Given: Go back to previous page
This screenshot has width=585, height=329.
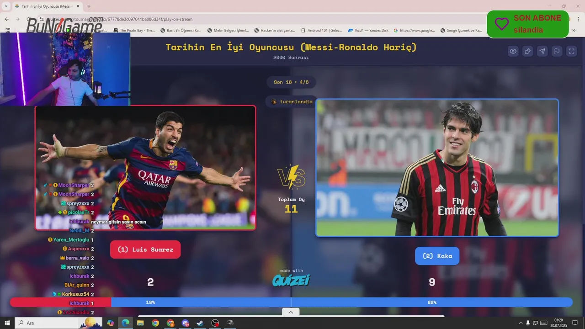Looking at the screenshot, I should click(x=6, y=19).
